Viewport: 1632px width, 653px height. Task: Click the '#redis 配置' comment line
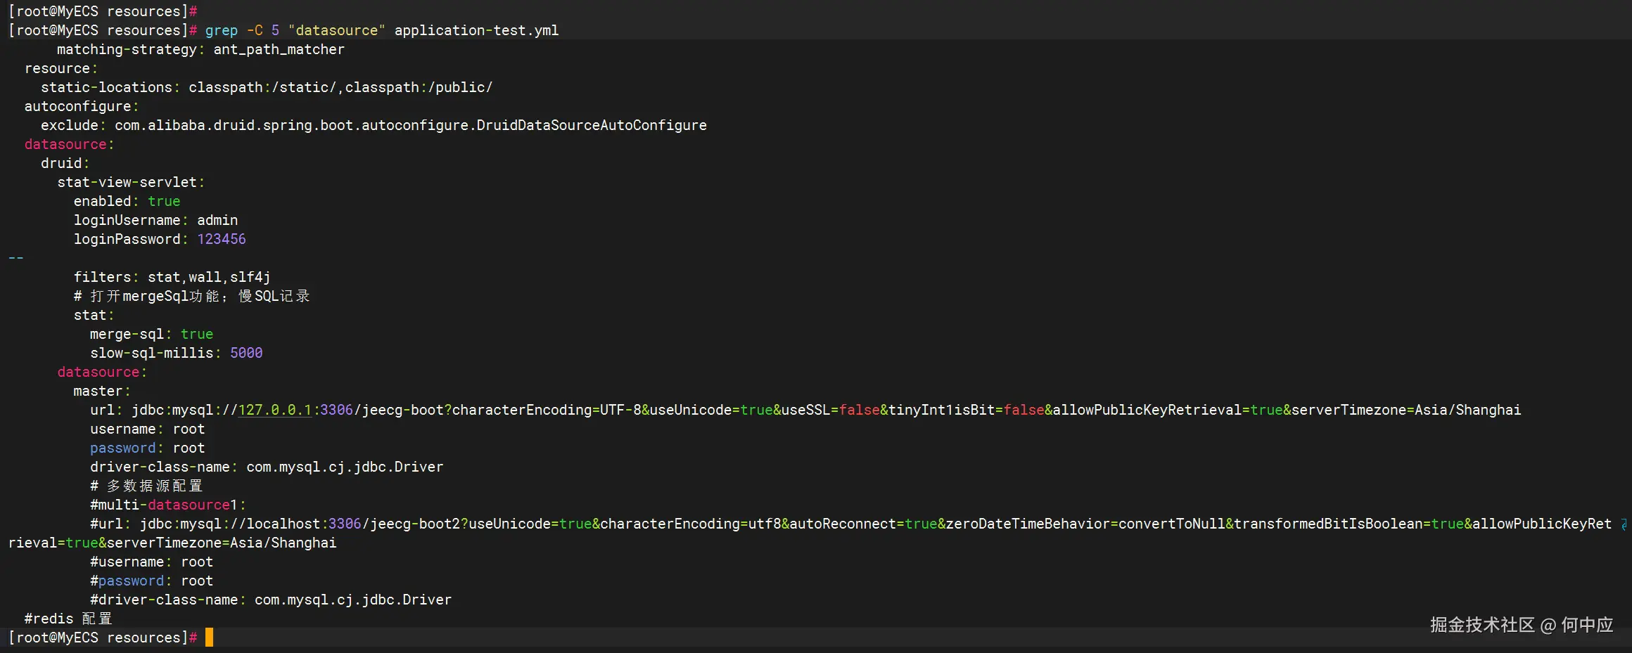click(x=68, y=619)
